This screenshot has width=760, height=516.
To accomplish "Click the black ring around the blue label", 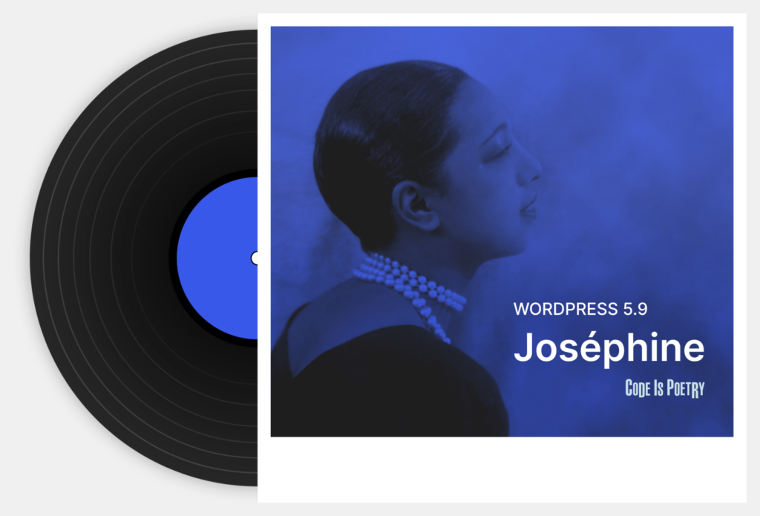I will (x=172, y=258).
